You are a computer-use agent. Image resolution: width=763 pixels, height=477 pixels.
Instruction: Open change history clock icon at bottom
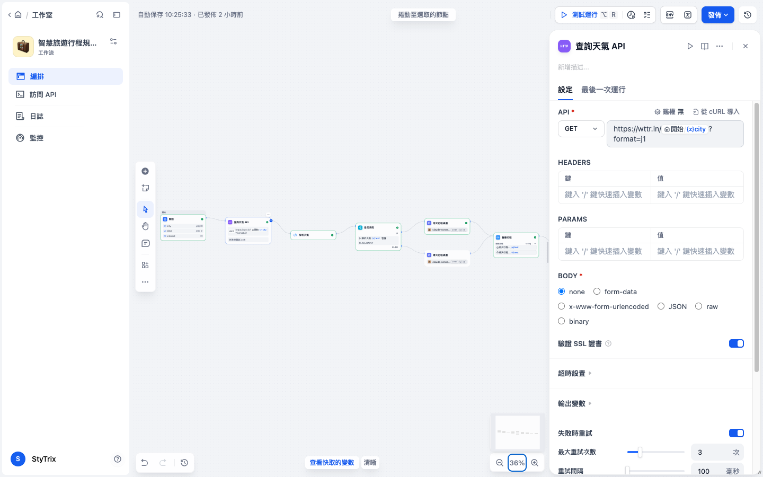(184, 463)
